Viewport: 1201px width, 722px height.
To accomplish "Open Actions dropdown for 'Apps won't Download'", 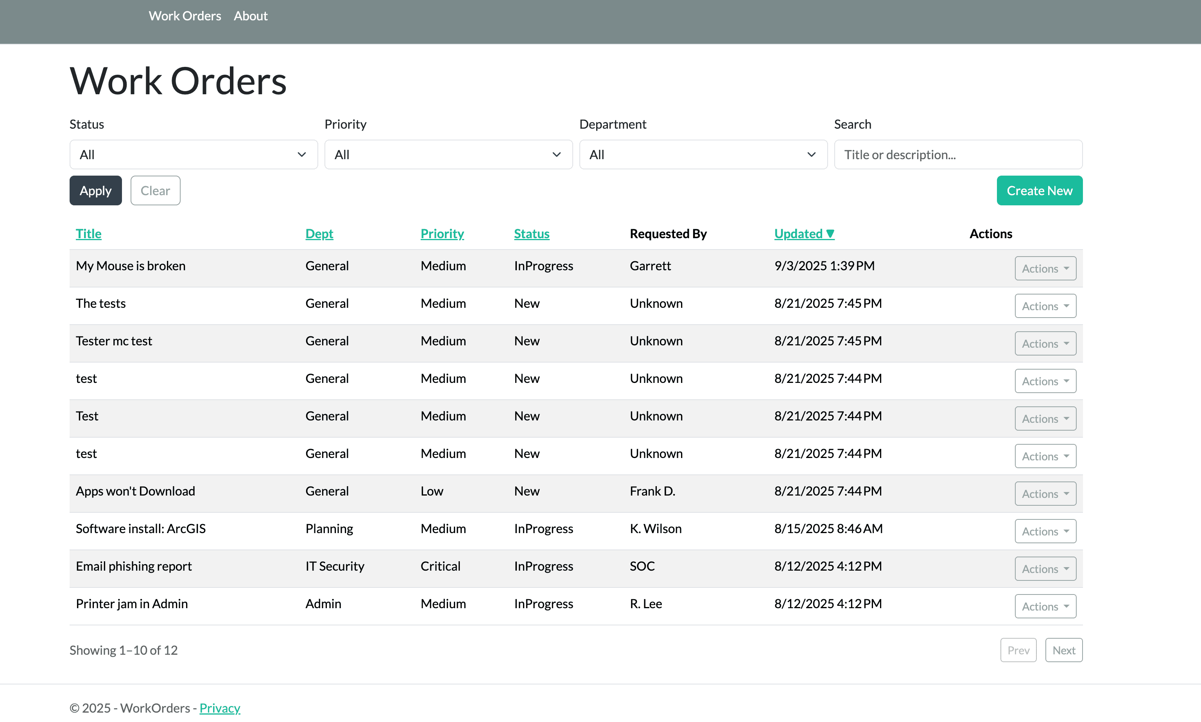I will [x=1045, y=493].
